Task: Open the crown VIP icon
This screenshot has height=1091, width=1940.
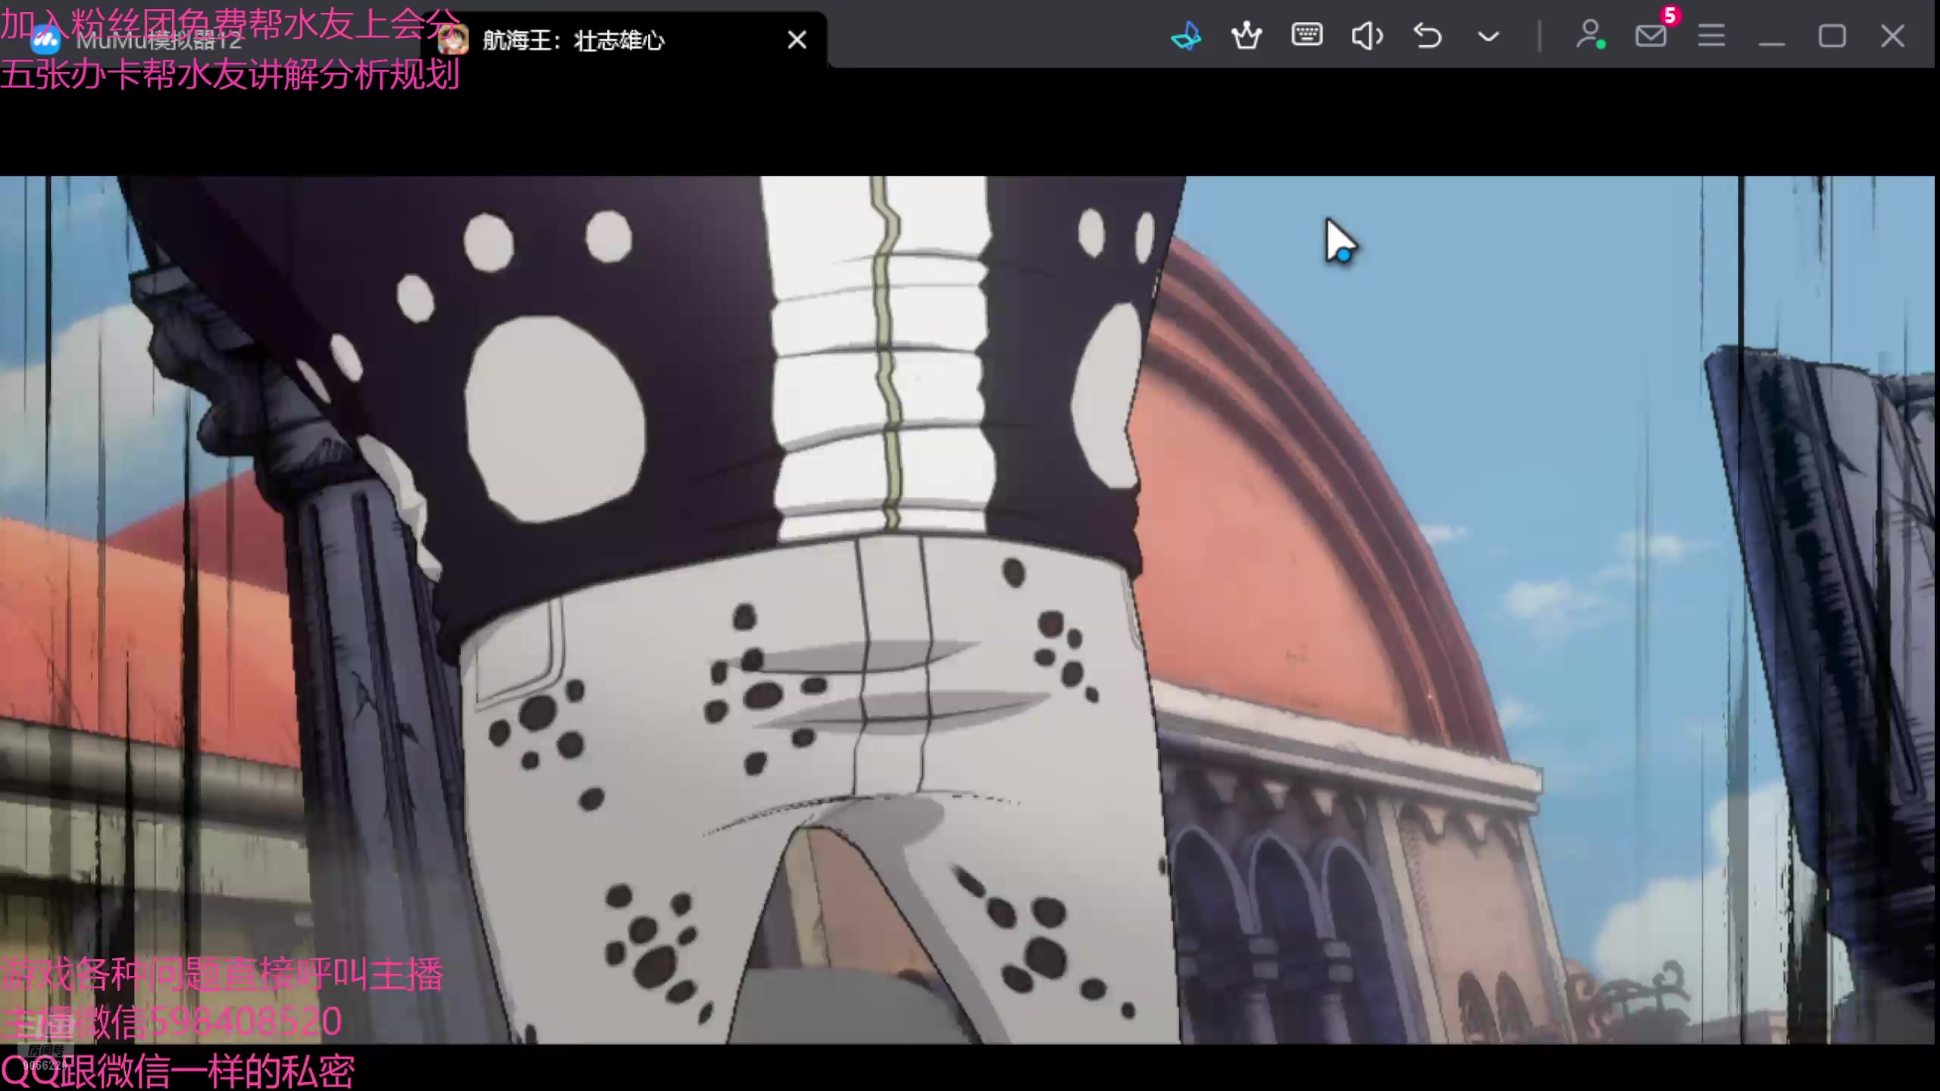Action: [1247, 36]
